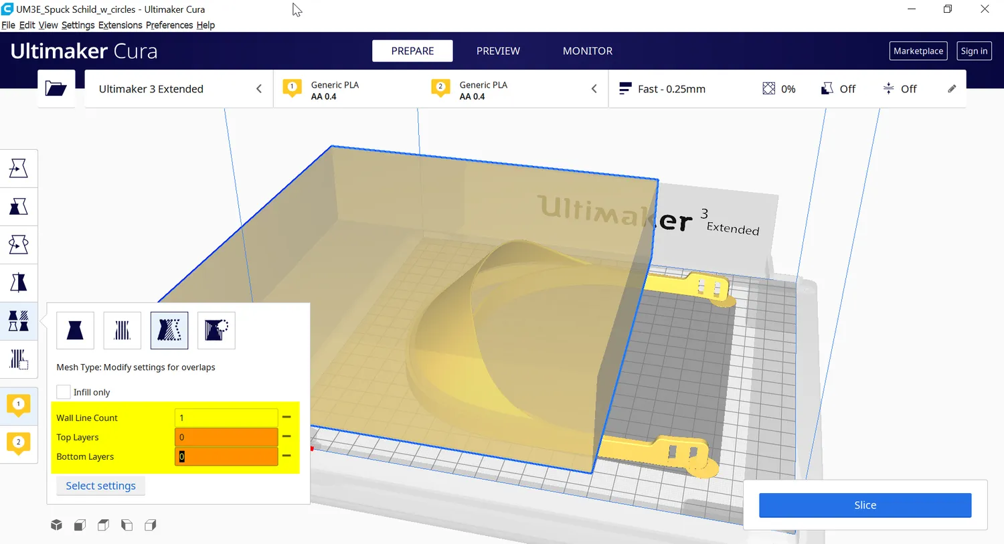
Task: Open the View menu
Action: tap(48, 25)
